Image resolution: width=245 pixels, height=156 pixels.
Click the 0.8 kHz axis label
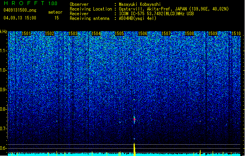click(x=3, y=109)
